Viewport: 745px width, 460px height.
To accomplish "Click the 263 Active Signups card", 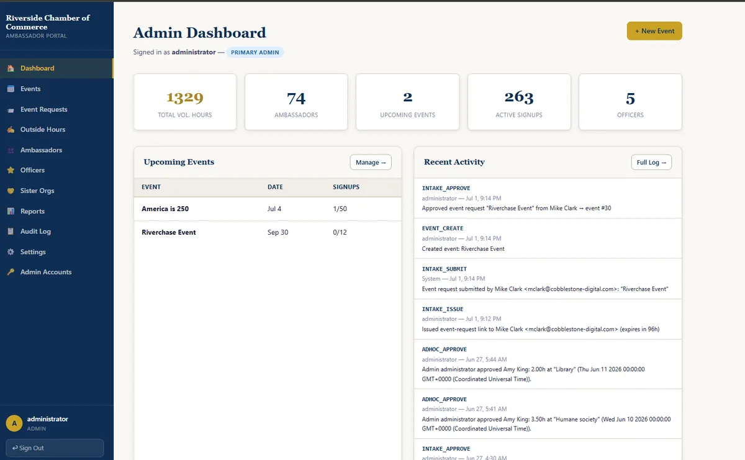I will point(519,102).
